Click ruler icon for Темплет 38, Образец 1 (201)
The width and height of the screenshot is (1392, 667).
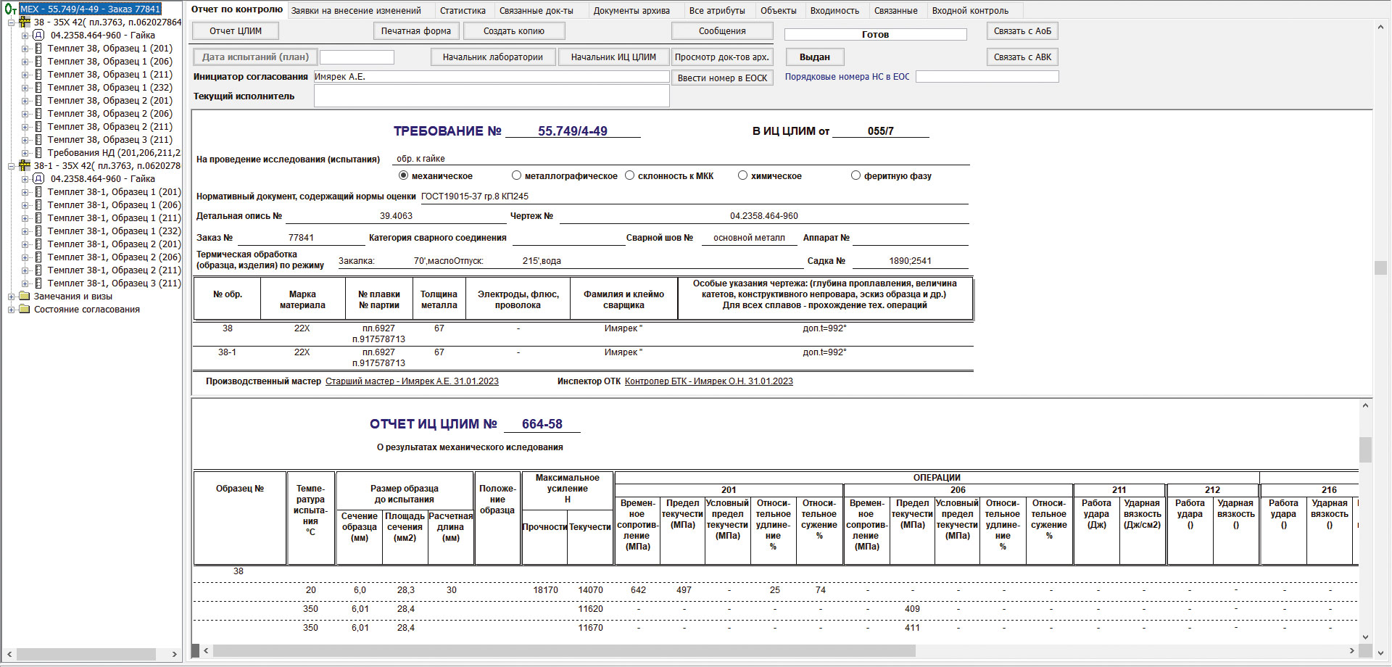coord(38,49)
